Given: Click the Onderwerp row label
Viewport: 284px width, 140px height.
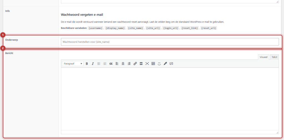Looking at the screenshot, I should (12, 40).
